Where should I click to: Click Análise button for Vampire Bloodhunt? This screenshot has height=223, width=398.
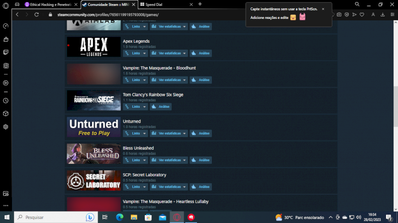pyautogui.click(x=201, y=80)
